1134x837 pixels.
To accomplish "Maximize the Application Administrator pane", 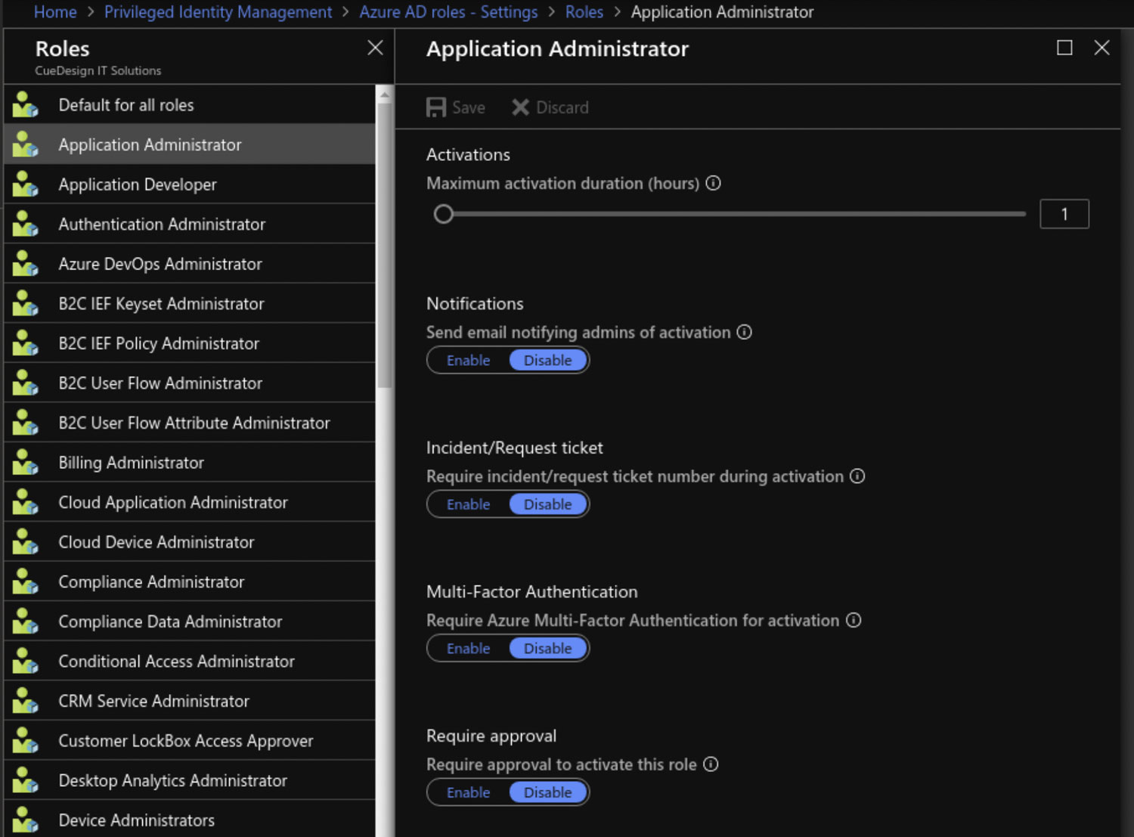I will (1064, 48).
